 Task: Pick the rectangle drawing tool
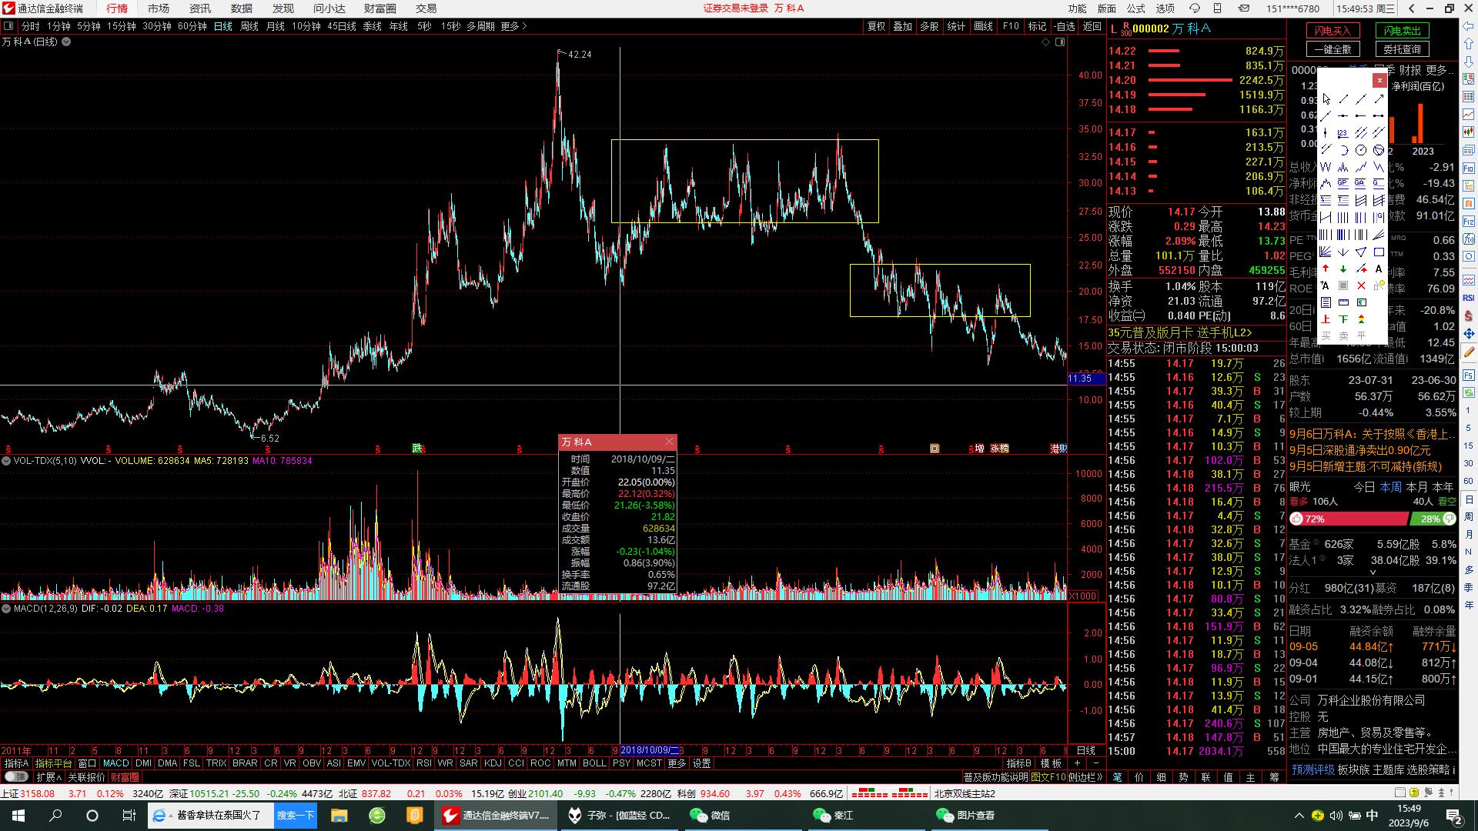(x=1379, y=252)
